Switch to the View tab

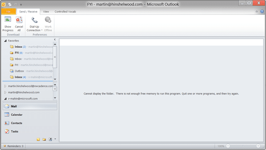(x=46, y=12)
